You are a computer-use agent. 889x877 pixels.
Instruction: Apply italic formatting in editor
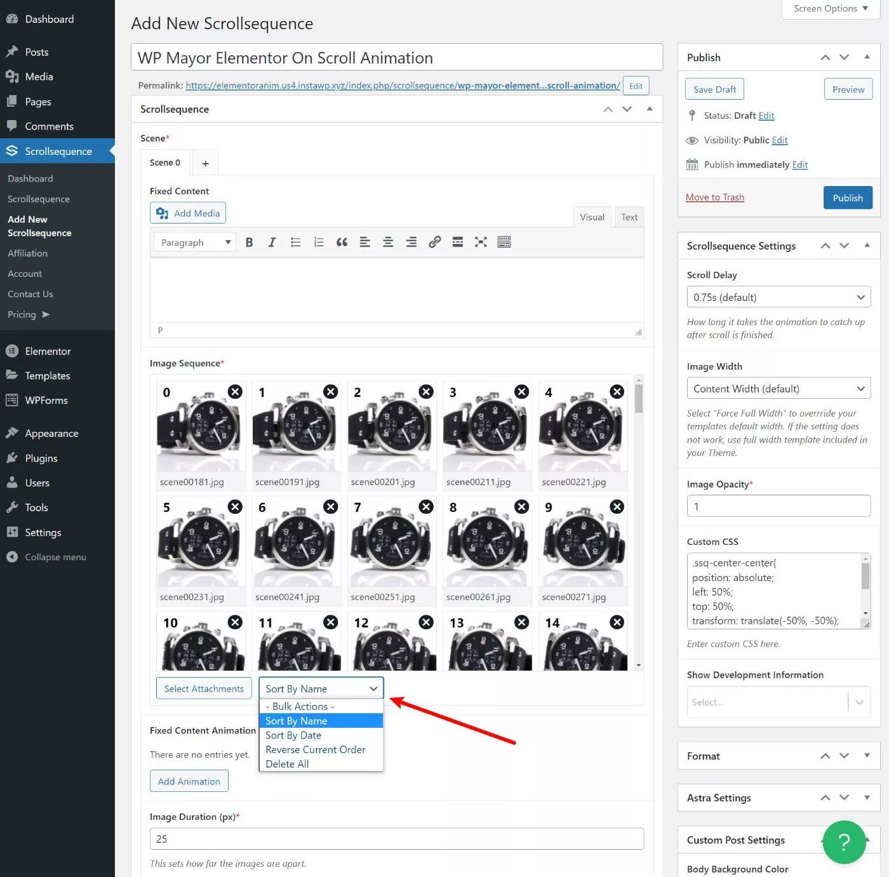pyautogui.click(x=272, y=242)
